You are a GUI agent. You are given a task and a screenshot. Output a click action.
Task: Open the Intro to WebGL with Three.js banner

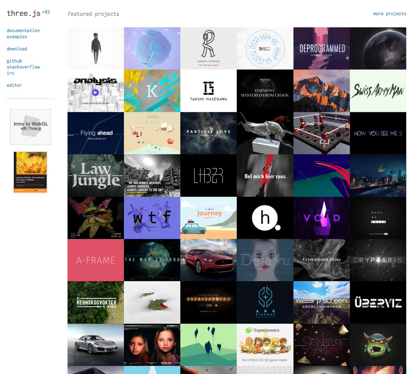31,127
